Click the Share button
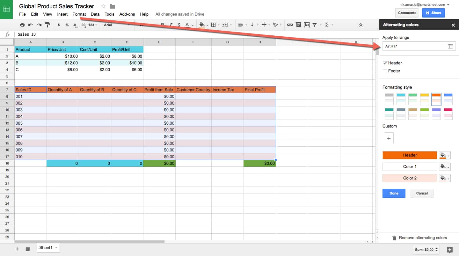The image size is (459, 256). tap(433, 13)
